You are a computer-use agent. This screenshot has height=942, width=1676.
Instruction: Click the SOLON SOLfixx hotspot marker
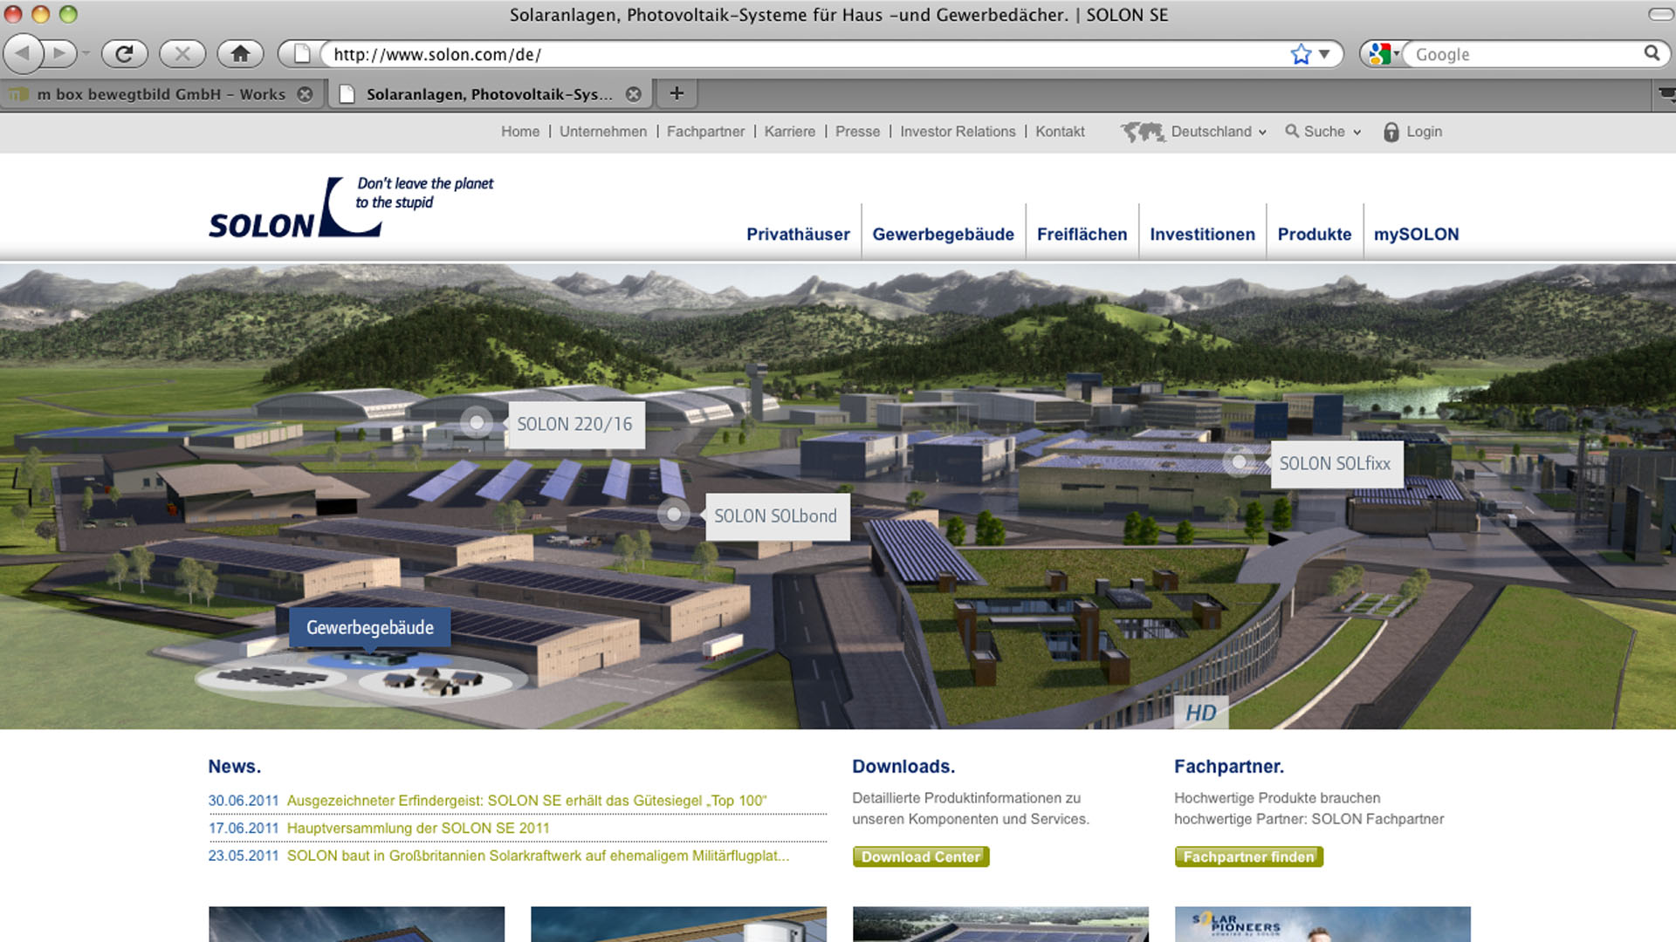1239,461
